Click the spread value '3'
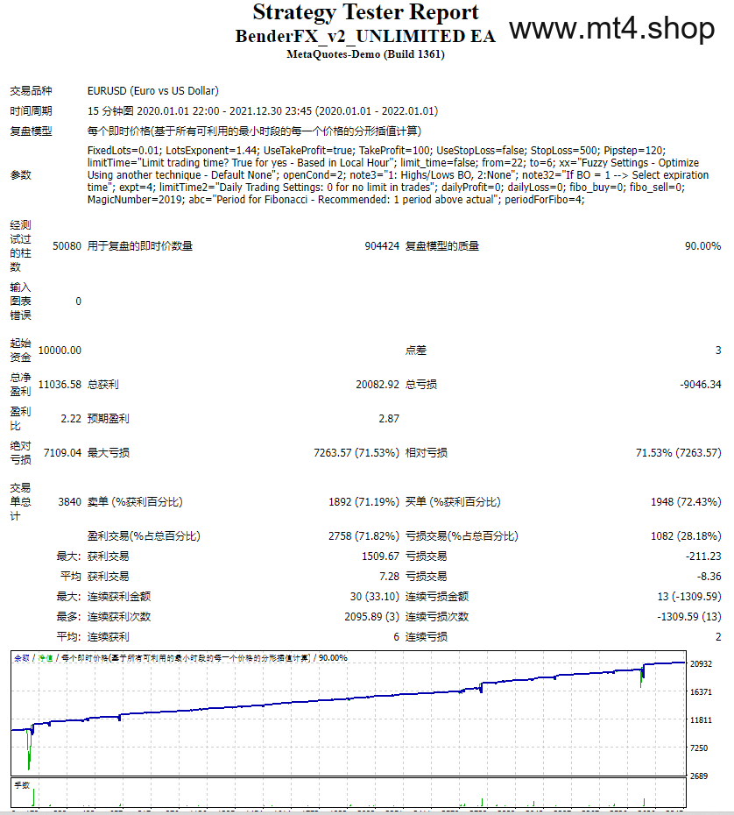734x815 pixels. (718, 351)
